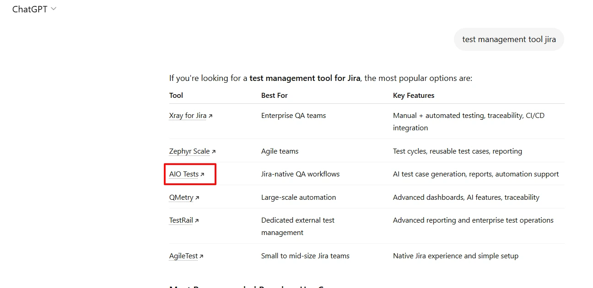This screenshot has height=288, width=593.
Task: Click the external arrow icon beside QMetry
Action: [x=197, y=198]
